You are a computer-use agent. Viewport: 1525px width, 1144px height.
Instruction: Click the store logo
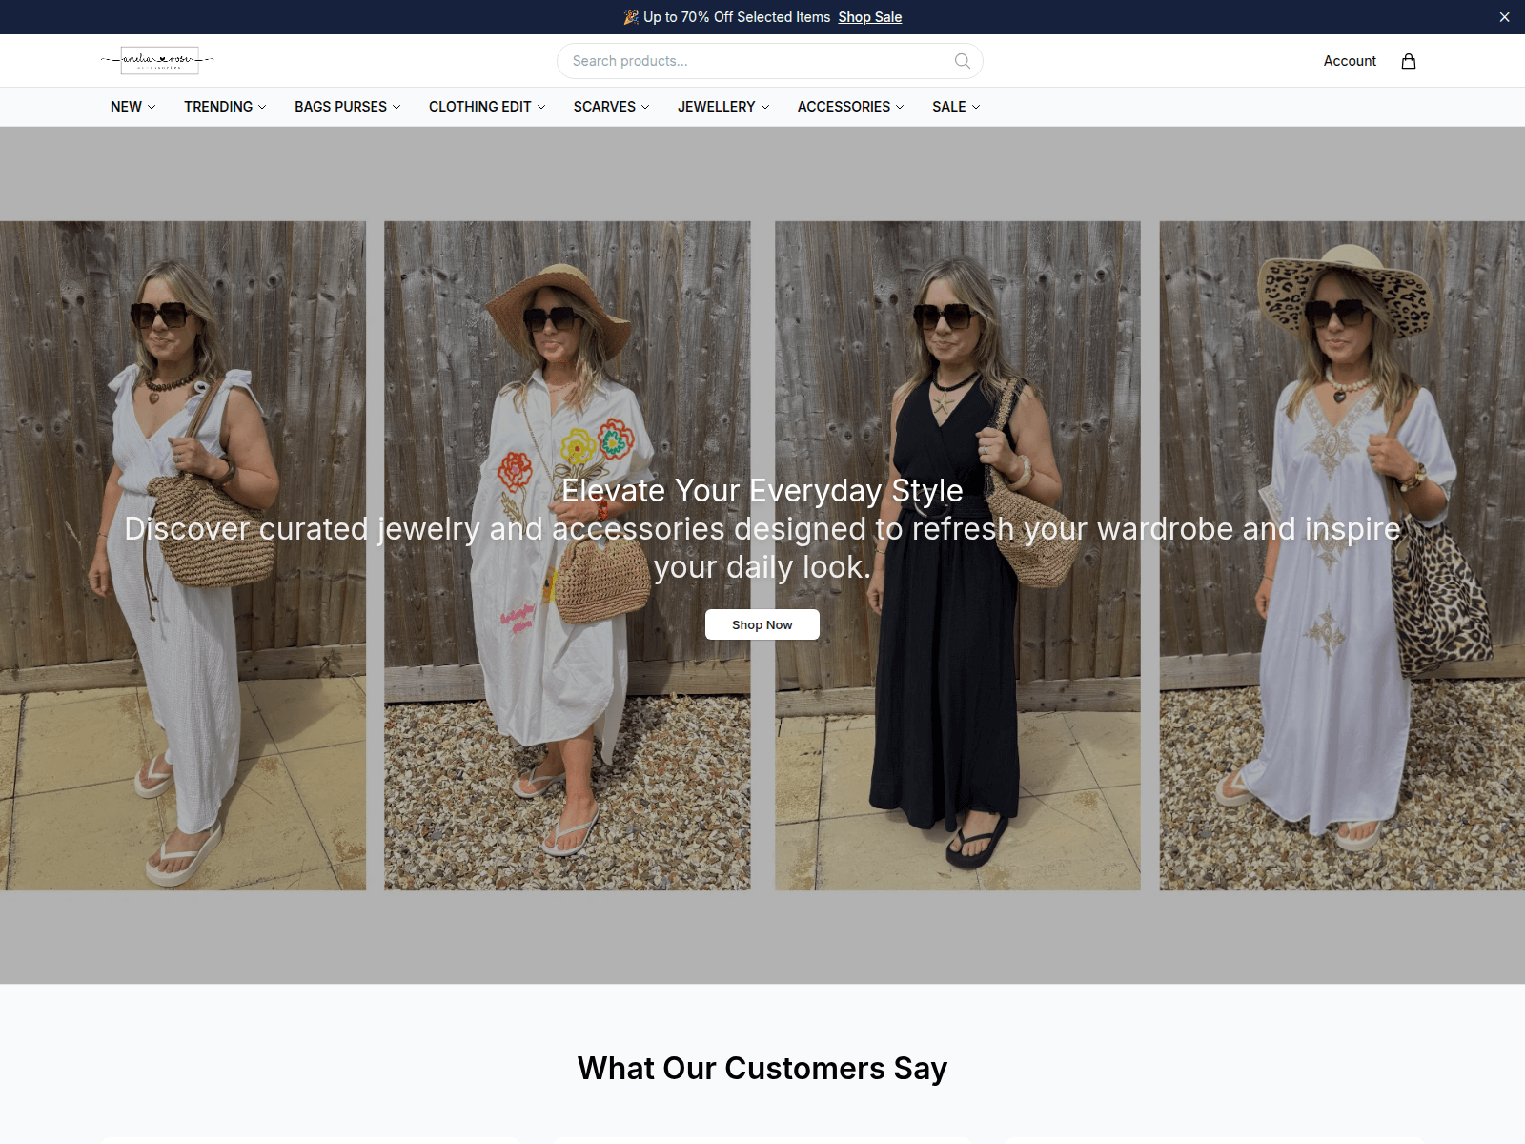157,60
